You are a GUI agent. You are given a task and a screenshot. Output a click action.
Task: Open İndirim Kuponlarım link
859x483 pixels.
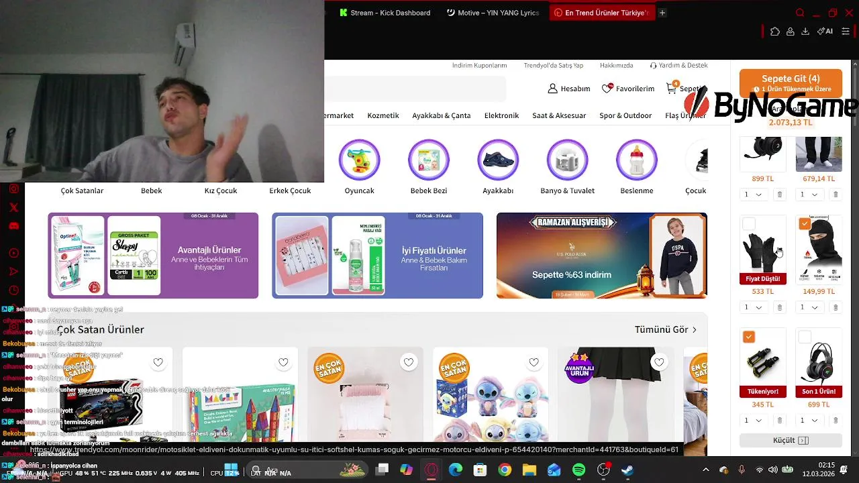(479, 66)
